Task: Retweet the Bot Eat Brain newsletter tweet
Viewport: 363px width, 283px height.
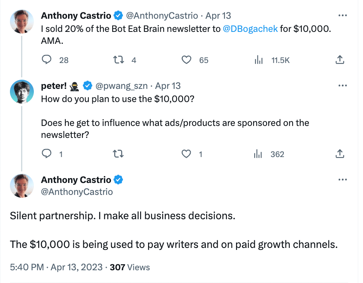Action: [x=118, y=60]
